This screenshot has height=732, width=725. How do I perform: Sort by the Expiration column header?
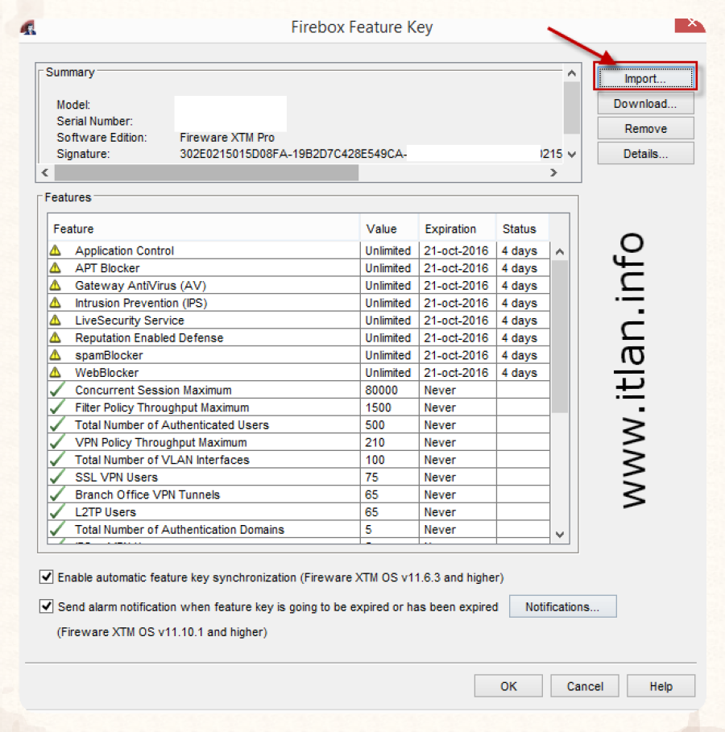click(450, 229)
